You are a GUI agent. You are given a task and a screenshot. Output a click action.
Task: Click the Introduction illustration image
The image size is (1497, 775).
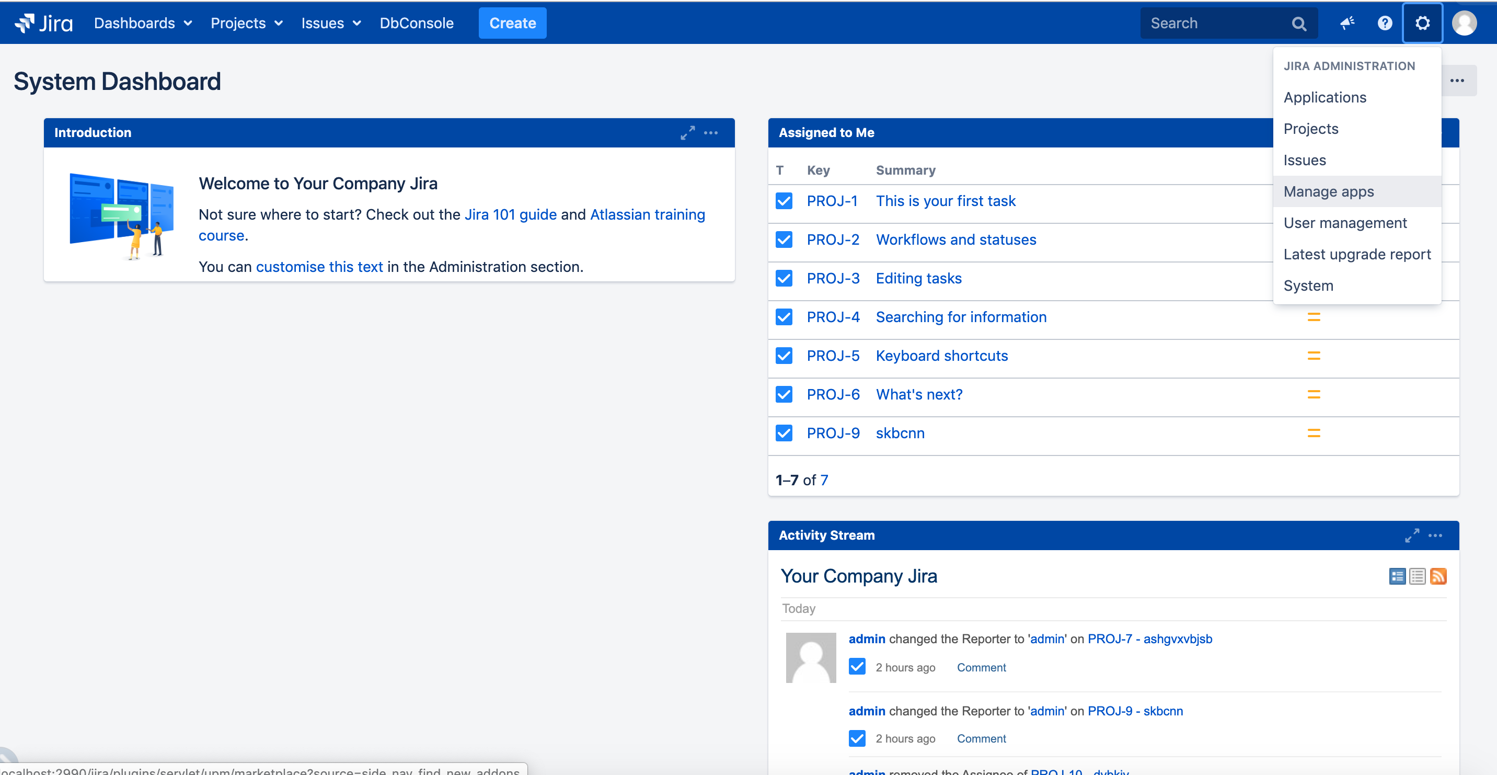tap(122, 215)
